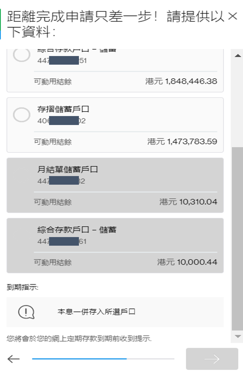243x373 pixels.
Task: Click the 到期指示 label
Action: point(23,287)
